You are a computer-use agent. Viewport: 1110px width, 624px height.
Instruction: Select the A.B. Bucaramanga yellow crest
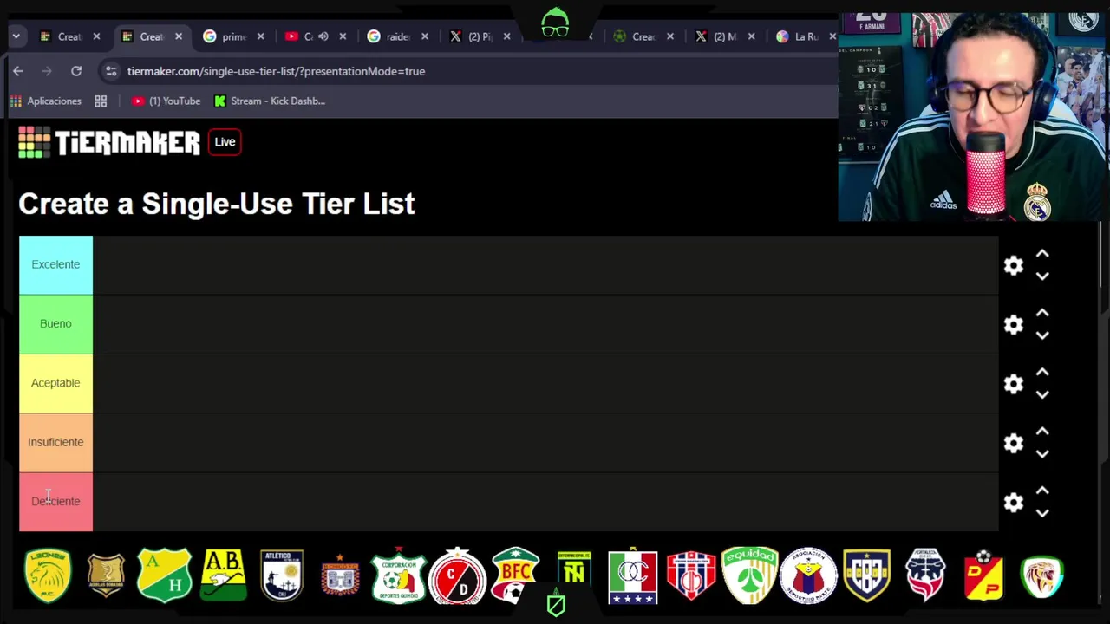[223, 575]
